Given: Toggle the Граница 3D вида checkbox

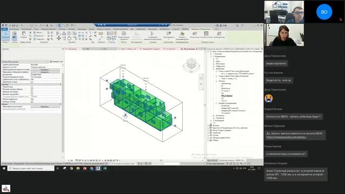Looking at the screenshot, I should click(32, 102).
